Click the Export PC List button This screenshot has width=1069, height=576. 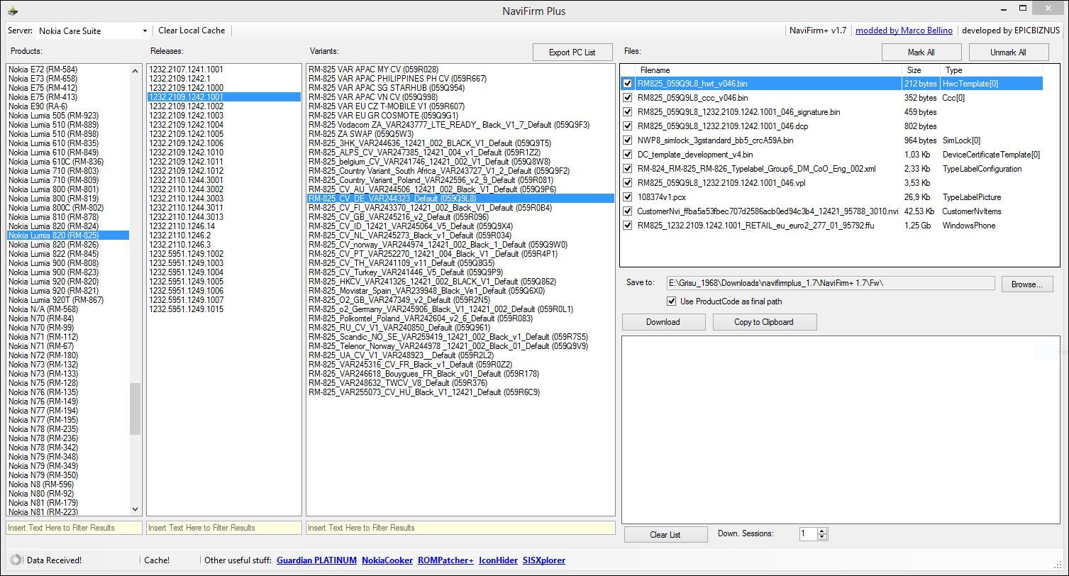(572, 52)
